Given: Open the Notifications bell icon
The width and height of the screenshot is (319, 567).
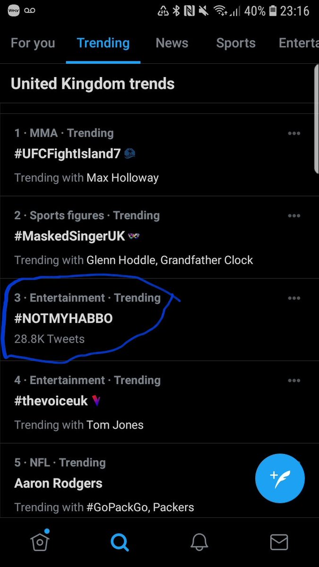Looking at the screenshot, I should [x=199, y=542].
